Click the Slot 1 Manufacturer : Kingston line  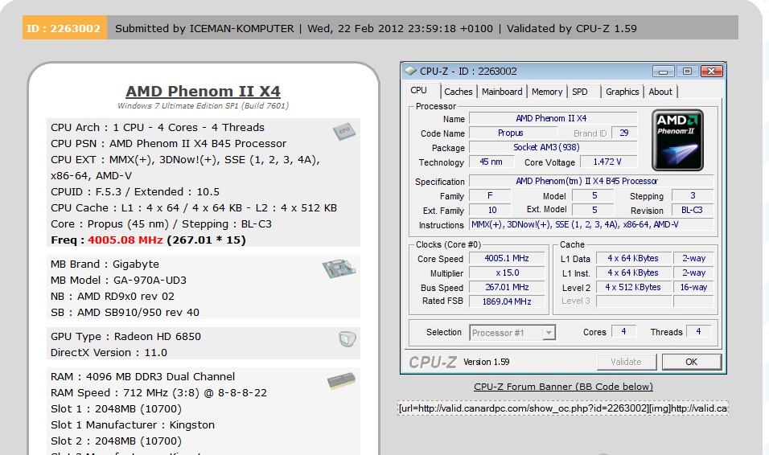point(133,425)
